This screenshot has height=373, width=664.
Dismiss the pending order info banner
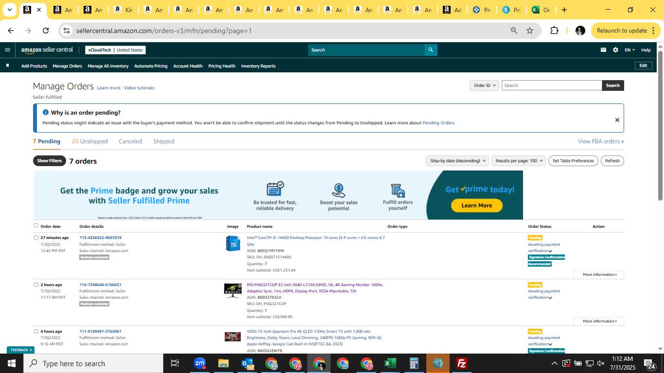point(617,120)
